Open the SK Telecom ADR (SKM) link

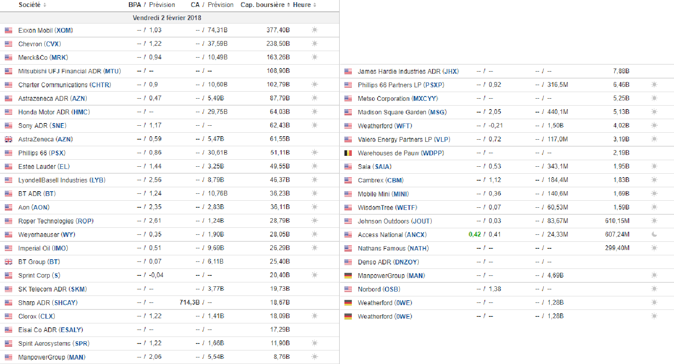click(x=52, y=289)
